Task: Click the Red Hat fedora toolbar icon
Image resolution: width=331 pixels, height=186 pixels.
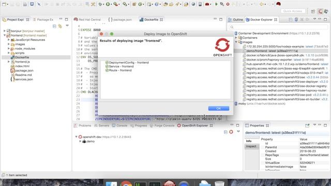Action: click(278, 4)
